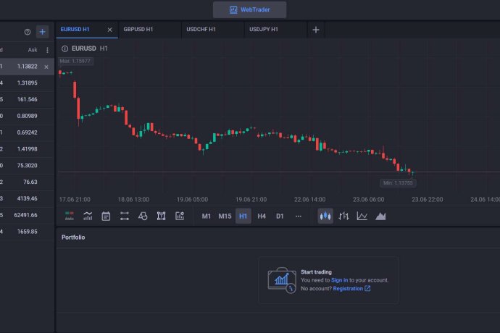Click the Sign in link
This screenshot has height=333, width=500.
[339, 280]
